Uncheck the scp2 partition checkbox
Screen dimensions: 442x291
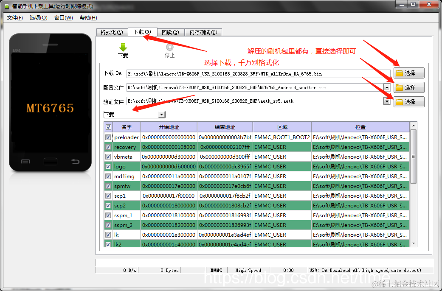click(108, 206)
